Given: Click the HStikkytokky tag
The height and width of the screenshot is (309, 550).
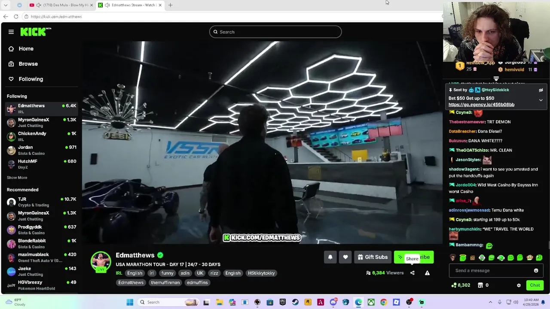Looking at the screenshot, I should (261, 273).
